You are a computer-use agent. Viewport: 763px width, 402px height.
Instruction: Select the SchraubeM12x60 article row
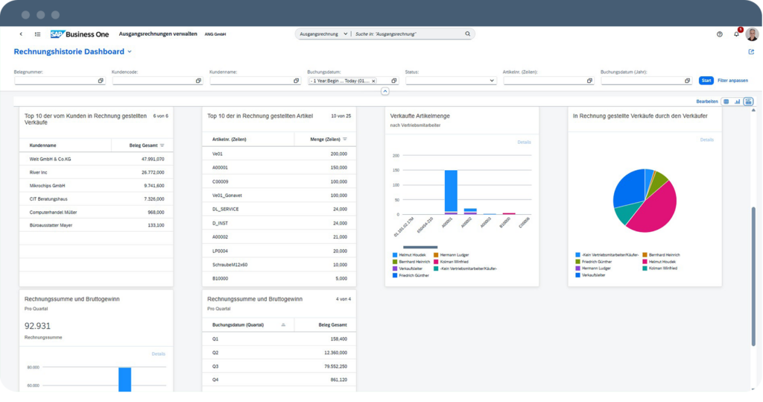coord(279,265)
